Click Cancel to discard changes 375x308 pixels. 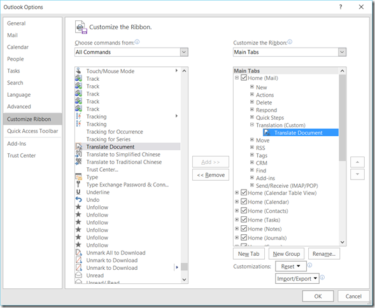point(353,297)
